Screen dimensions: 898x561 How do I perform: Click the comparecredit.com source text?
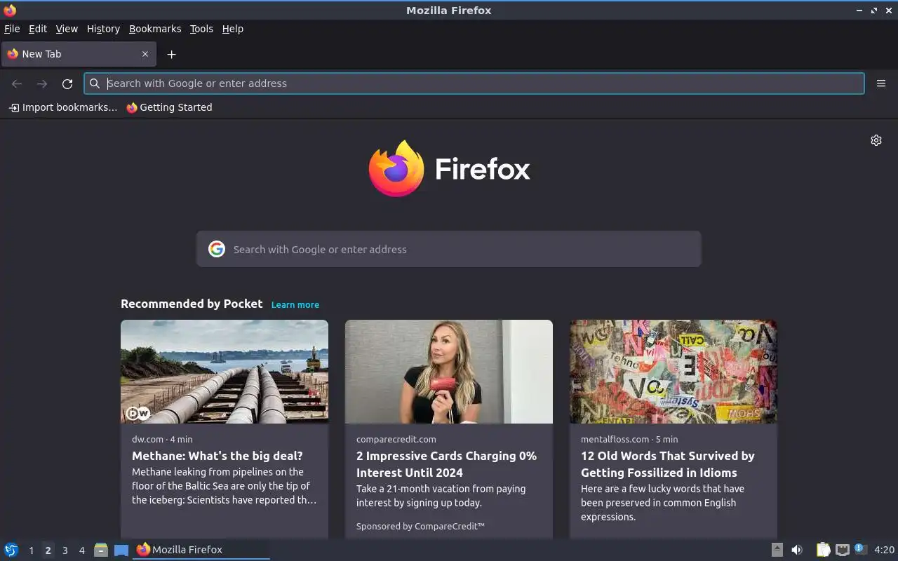(x=396, y=439)
